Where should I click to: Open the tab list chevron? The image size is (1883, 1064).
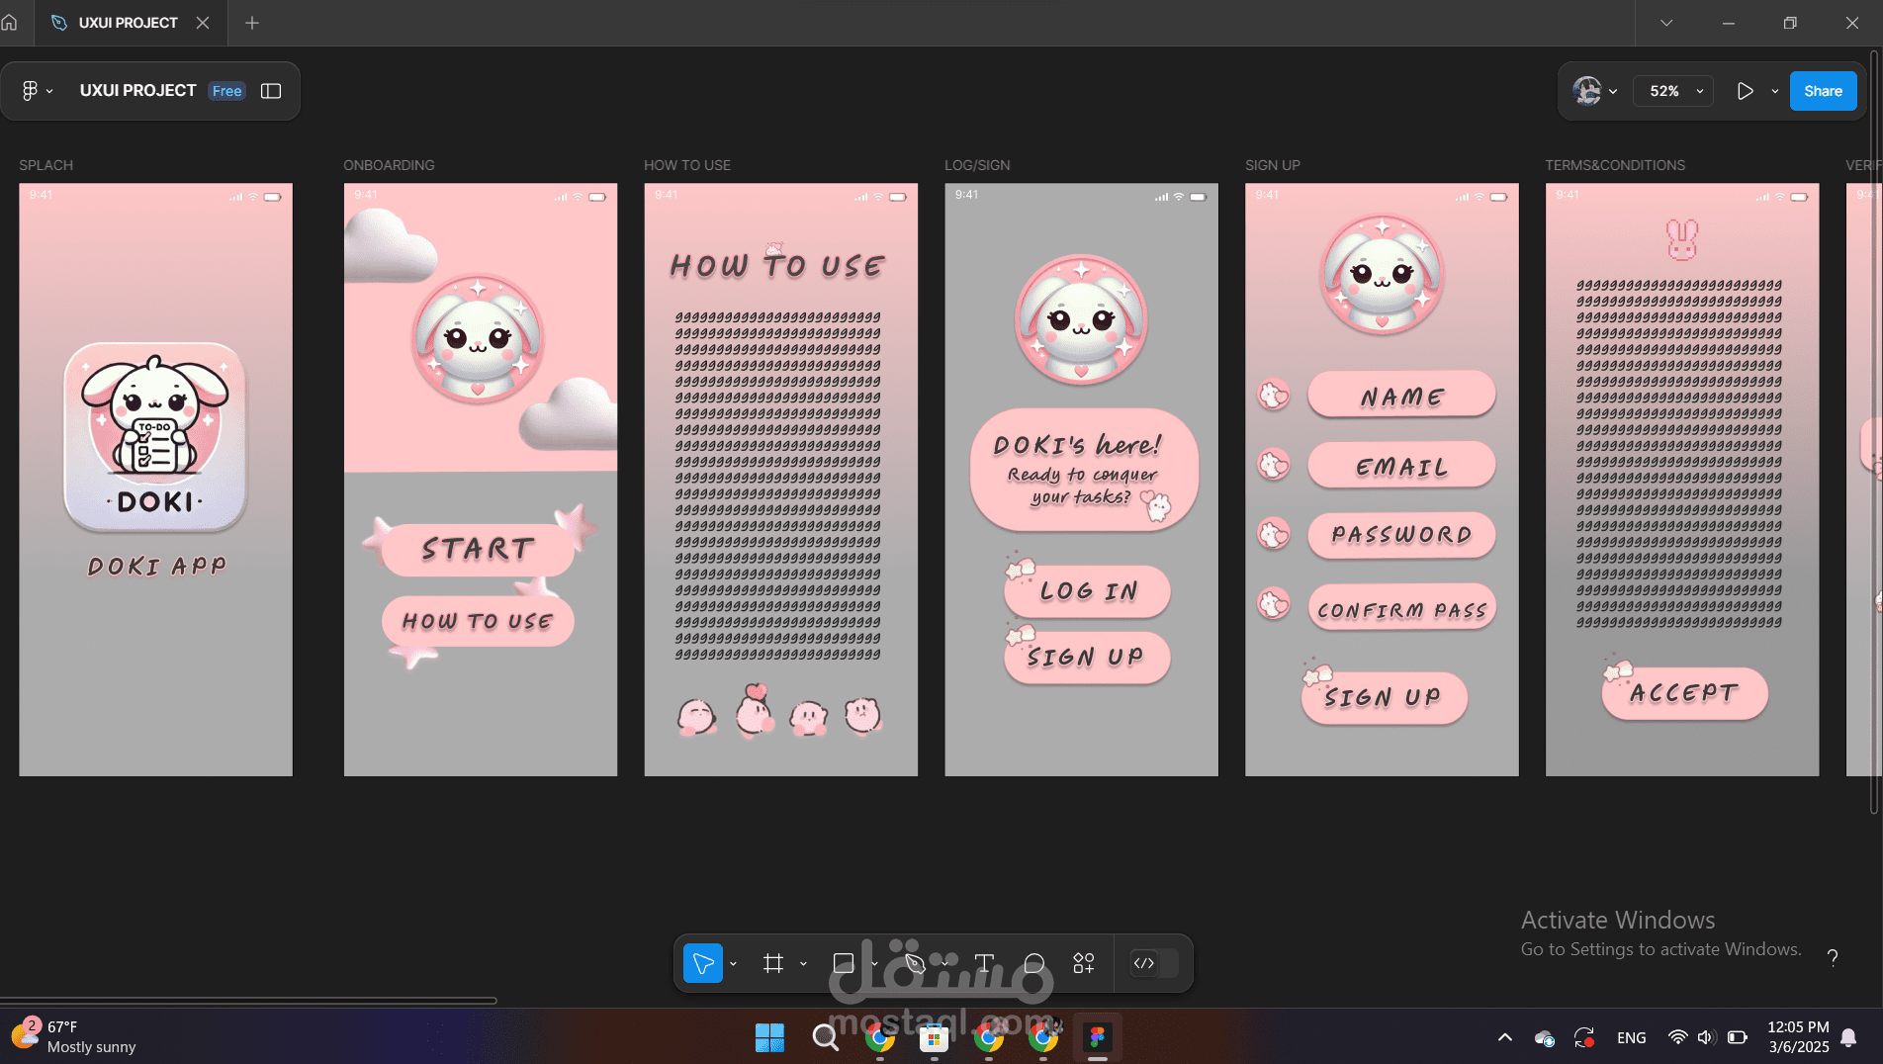pos(1666,23)
